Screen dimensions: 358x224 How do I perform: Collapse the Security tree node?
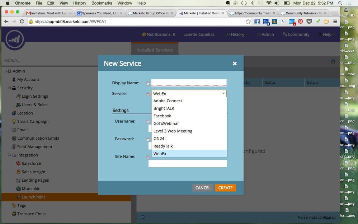click(x=10, y=88)
